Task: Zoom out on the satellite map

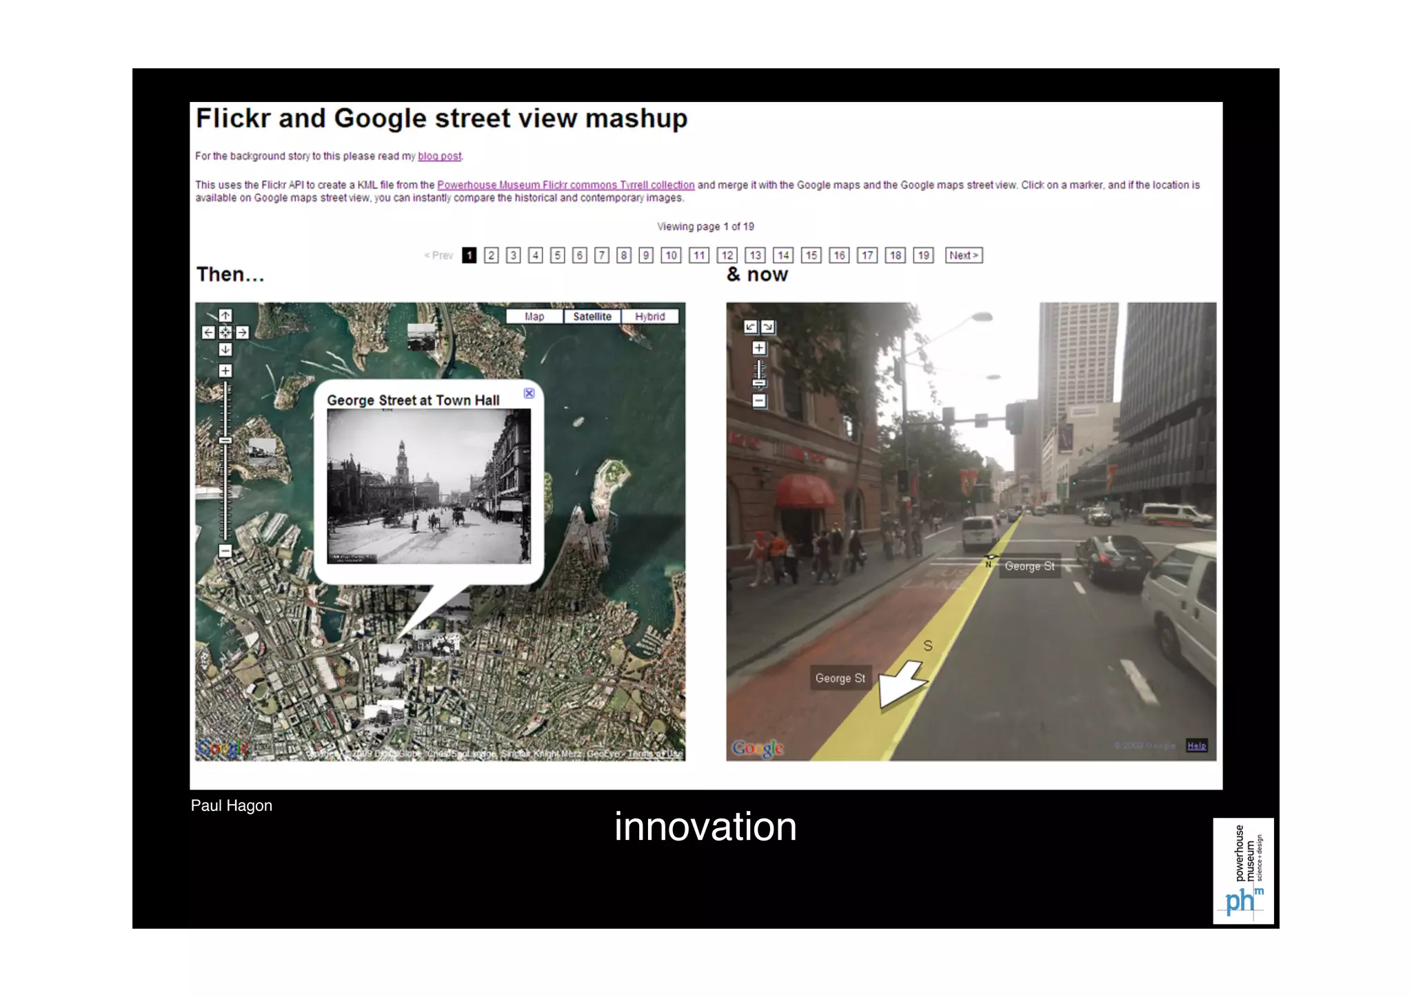Action: coord(225,551)
